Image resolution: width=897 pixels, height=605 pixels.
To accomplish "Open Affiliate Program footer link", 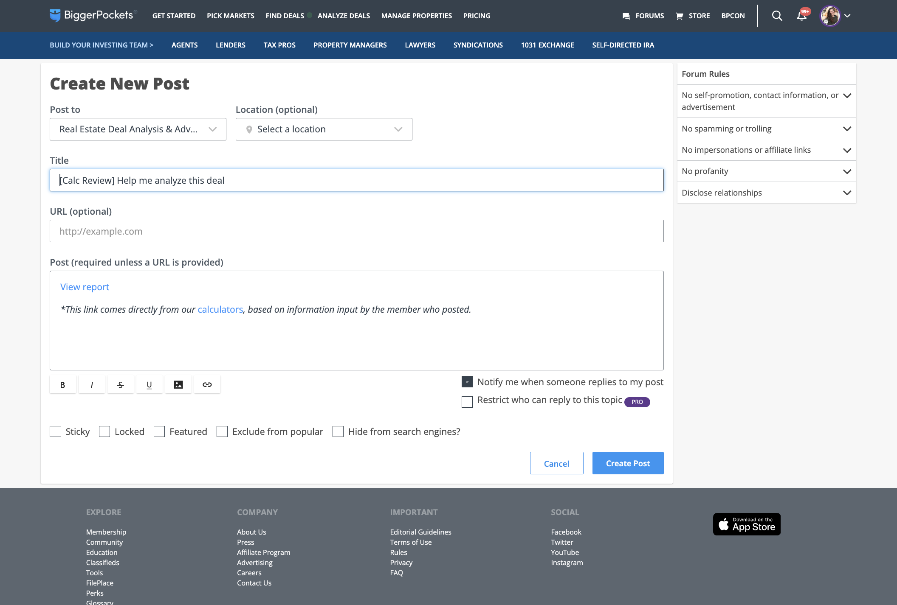I will (264, 552).
